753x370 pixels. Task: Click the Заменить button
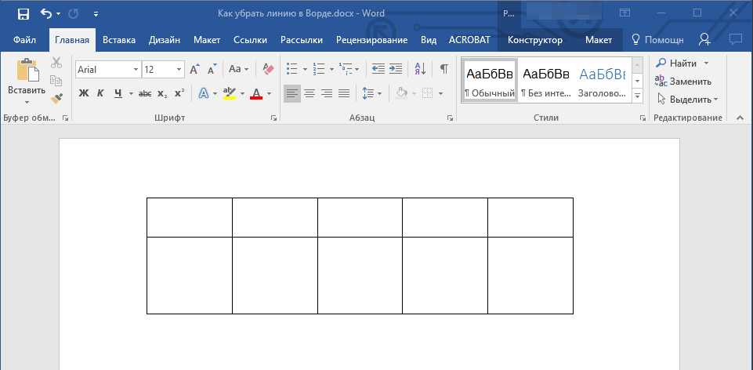coord(683,81)
